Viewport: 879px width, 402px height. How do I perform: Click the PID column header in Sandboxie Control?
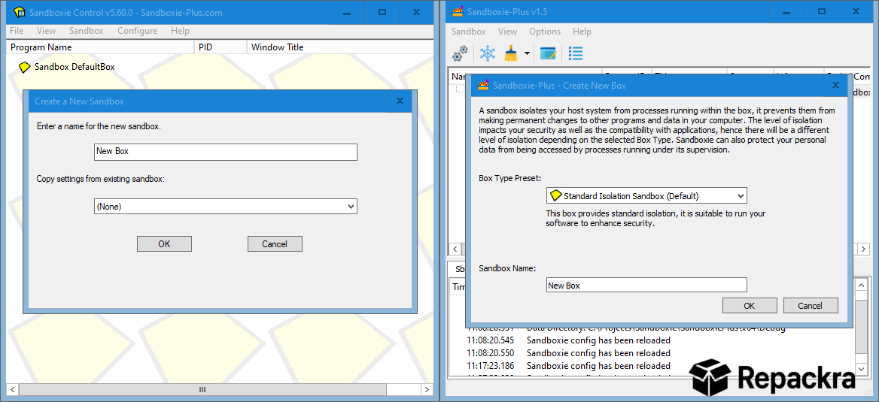[221, 47]
